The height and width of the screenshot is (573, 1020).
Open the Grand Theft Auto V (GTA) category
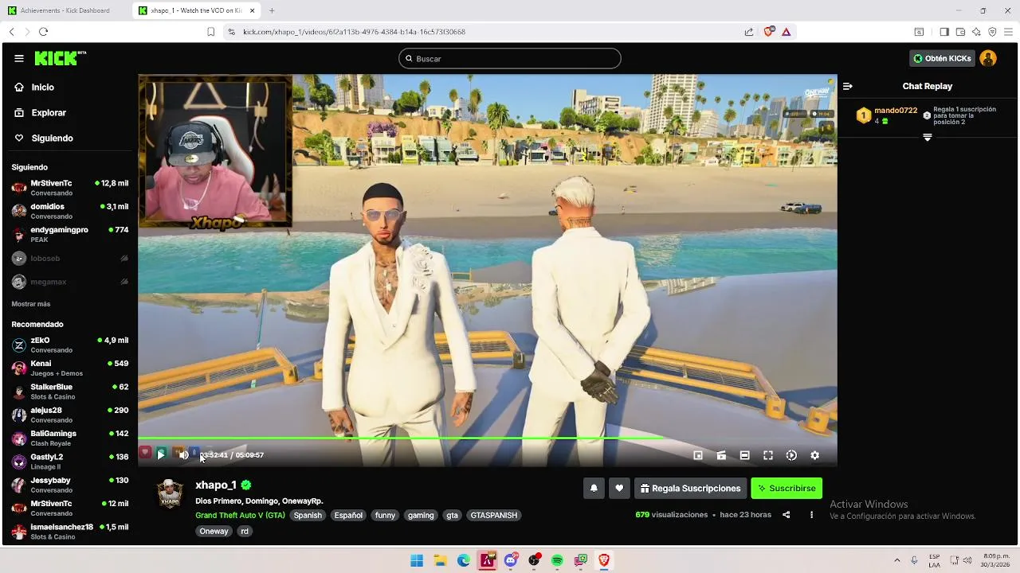coord(240,515)
